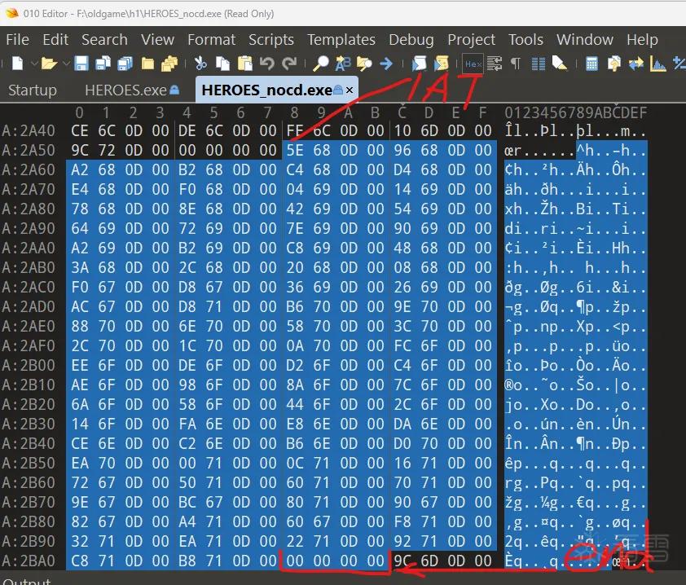Image resolution: width=686 pixels, height=585 pixels.
Task: Expand the Open File dropdown arrow
Action: pos(66,64)
